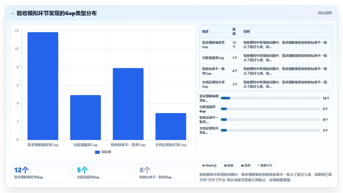Click the blue legend swatch for 指标值

(98, 152)
